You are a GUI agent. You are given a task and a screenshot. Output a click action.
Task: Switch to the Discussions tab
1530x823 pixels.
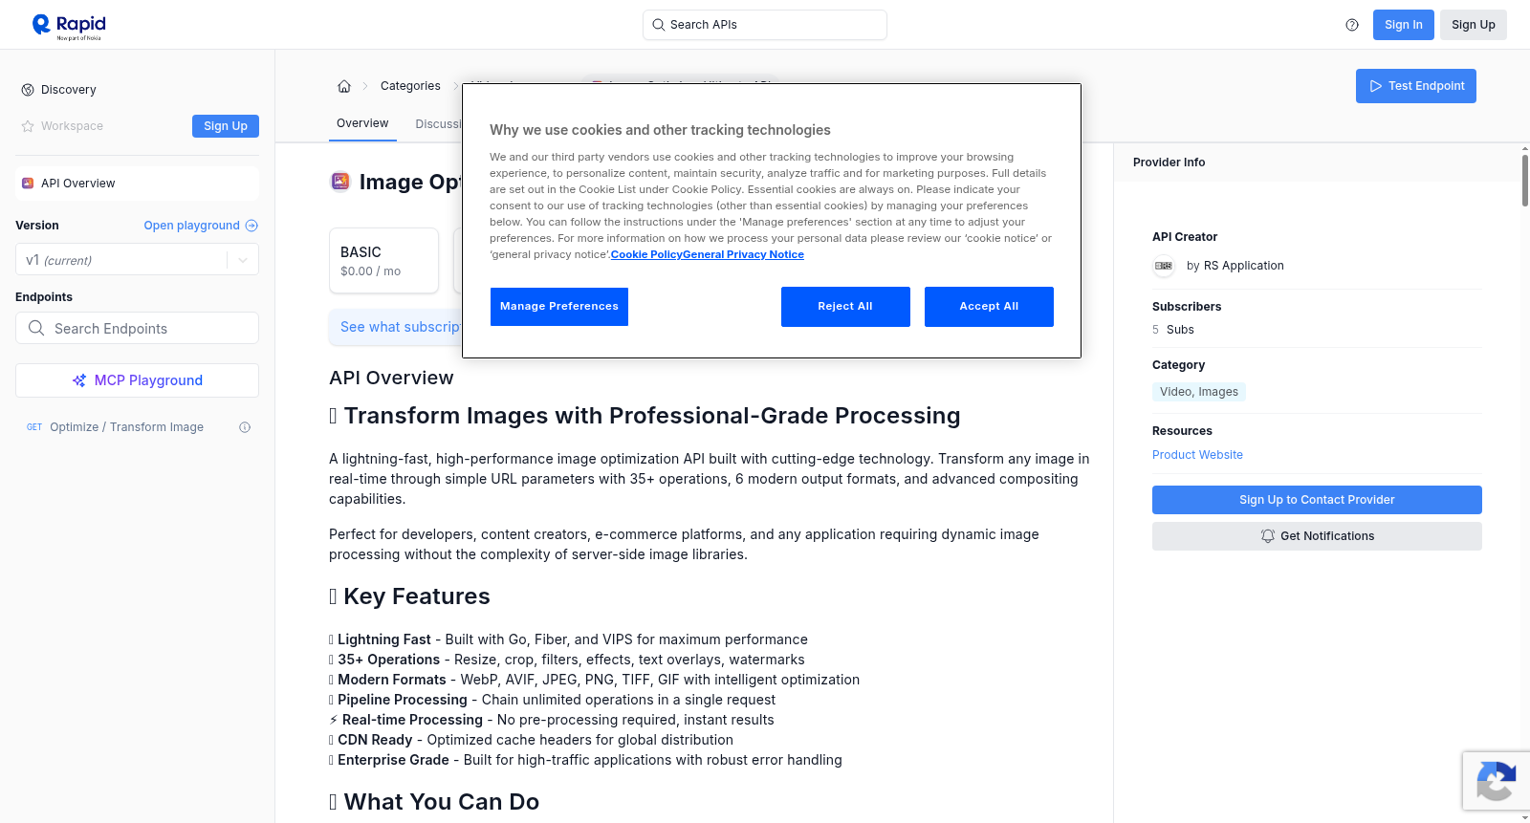438,124
